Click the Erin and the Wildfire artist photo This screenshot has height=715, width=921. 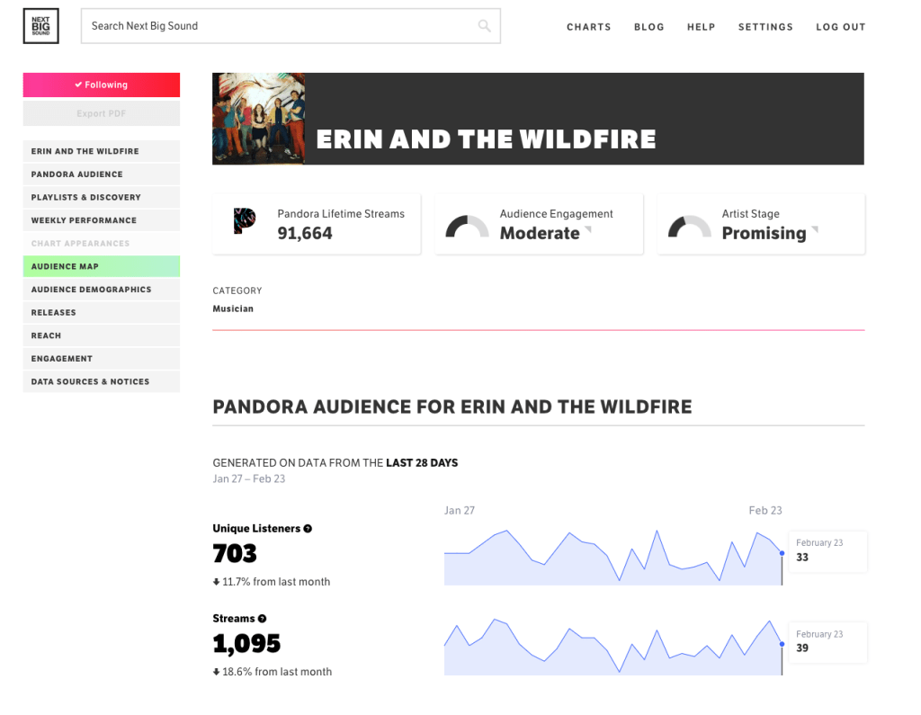tap(259, 119)
